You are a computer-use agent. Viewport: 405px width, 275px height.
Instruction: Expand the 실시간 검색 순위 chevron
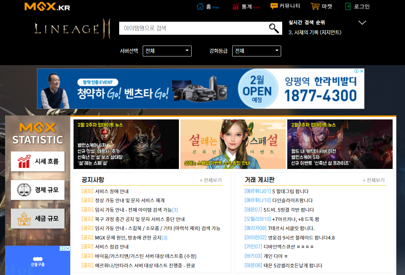pos(362,23)
